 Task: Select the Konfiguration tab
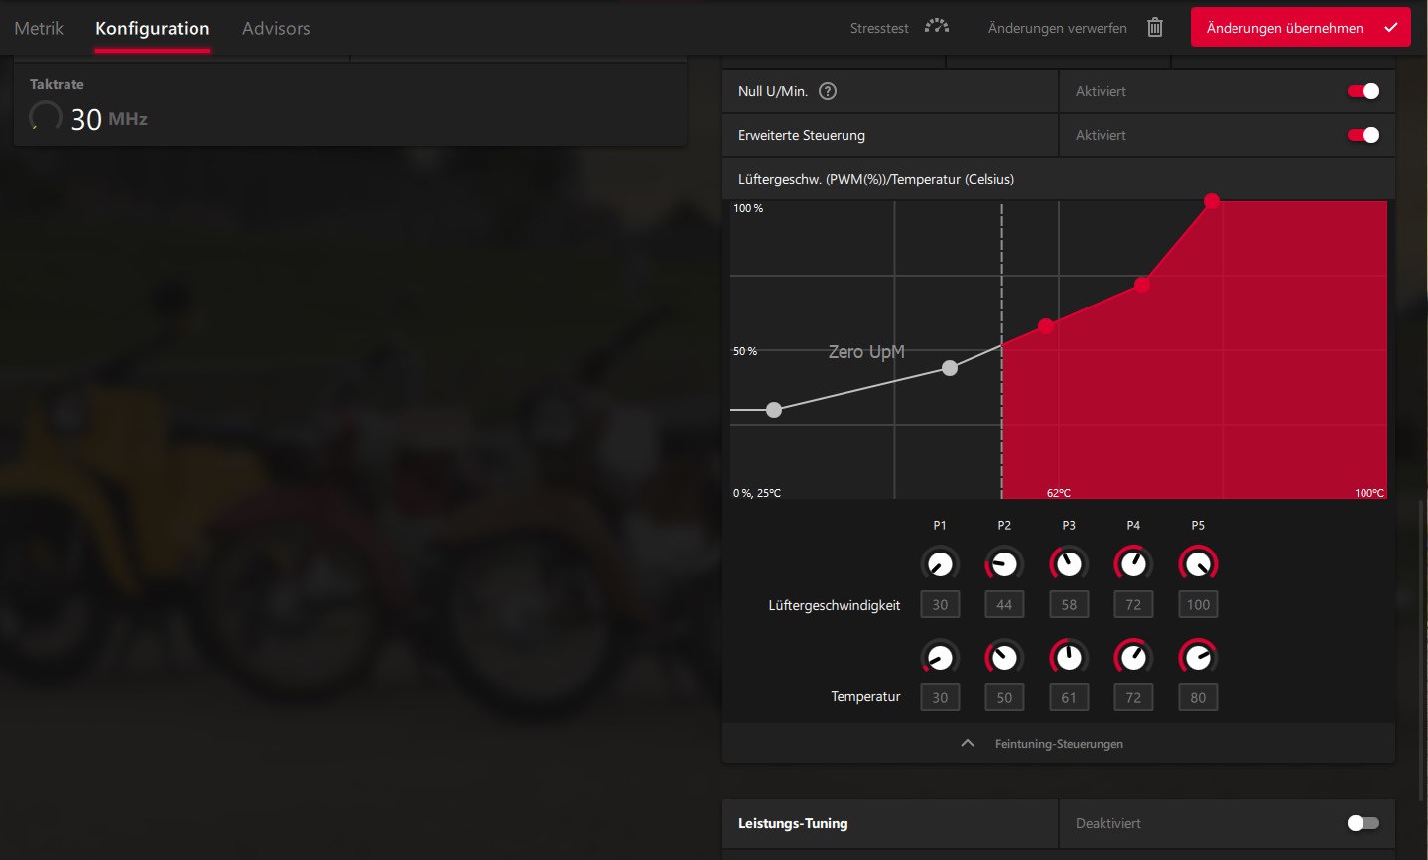153,28
